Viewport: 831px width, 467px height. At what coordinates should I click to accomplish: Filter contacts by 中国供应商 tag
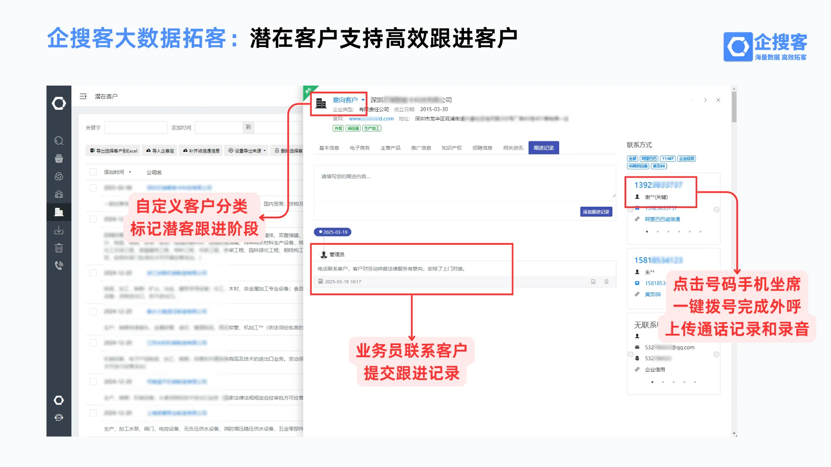point(638,166)
